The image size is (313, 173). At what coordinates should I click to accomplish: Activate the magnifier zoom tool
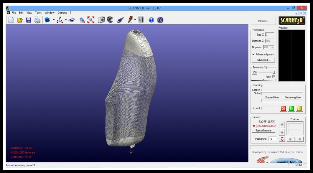coord(82,20)
